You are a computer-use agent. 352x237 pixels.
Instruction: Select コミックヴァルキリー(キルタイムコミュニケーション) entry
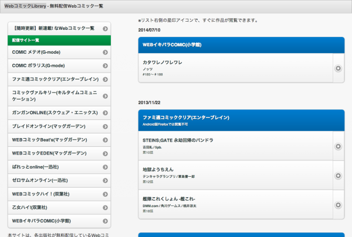point(59,96)
